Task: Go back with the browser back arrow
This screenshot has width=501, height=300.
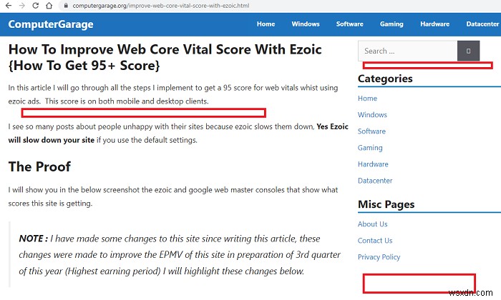Action: click(x=9, y=6)
